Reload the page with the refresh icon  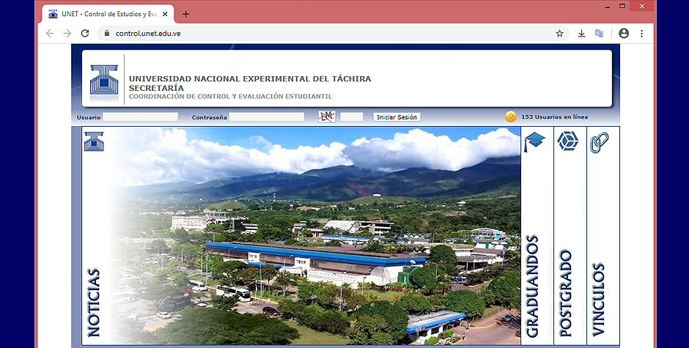[x=85, y=34]
